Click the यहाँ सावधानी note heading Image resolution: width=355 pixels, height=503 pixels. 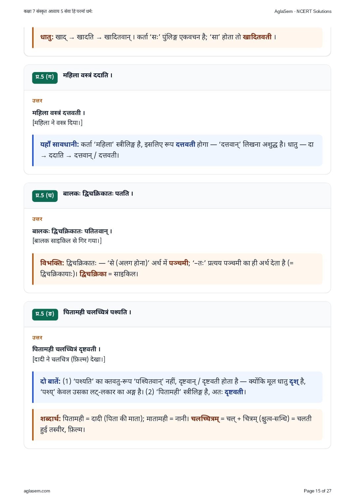point(59,144)
